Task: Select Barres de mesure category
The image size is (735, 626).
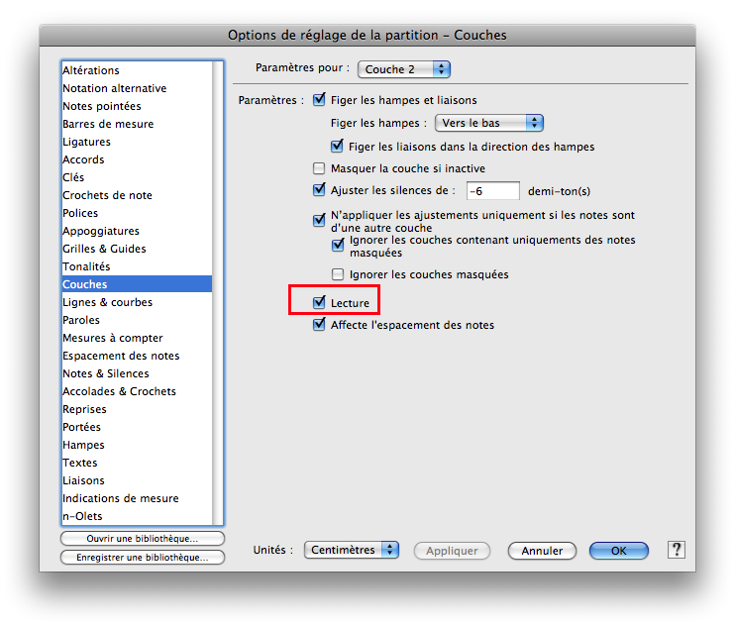Action: (x=108, y=124)
